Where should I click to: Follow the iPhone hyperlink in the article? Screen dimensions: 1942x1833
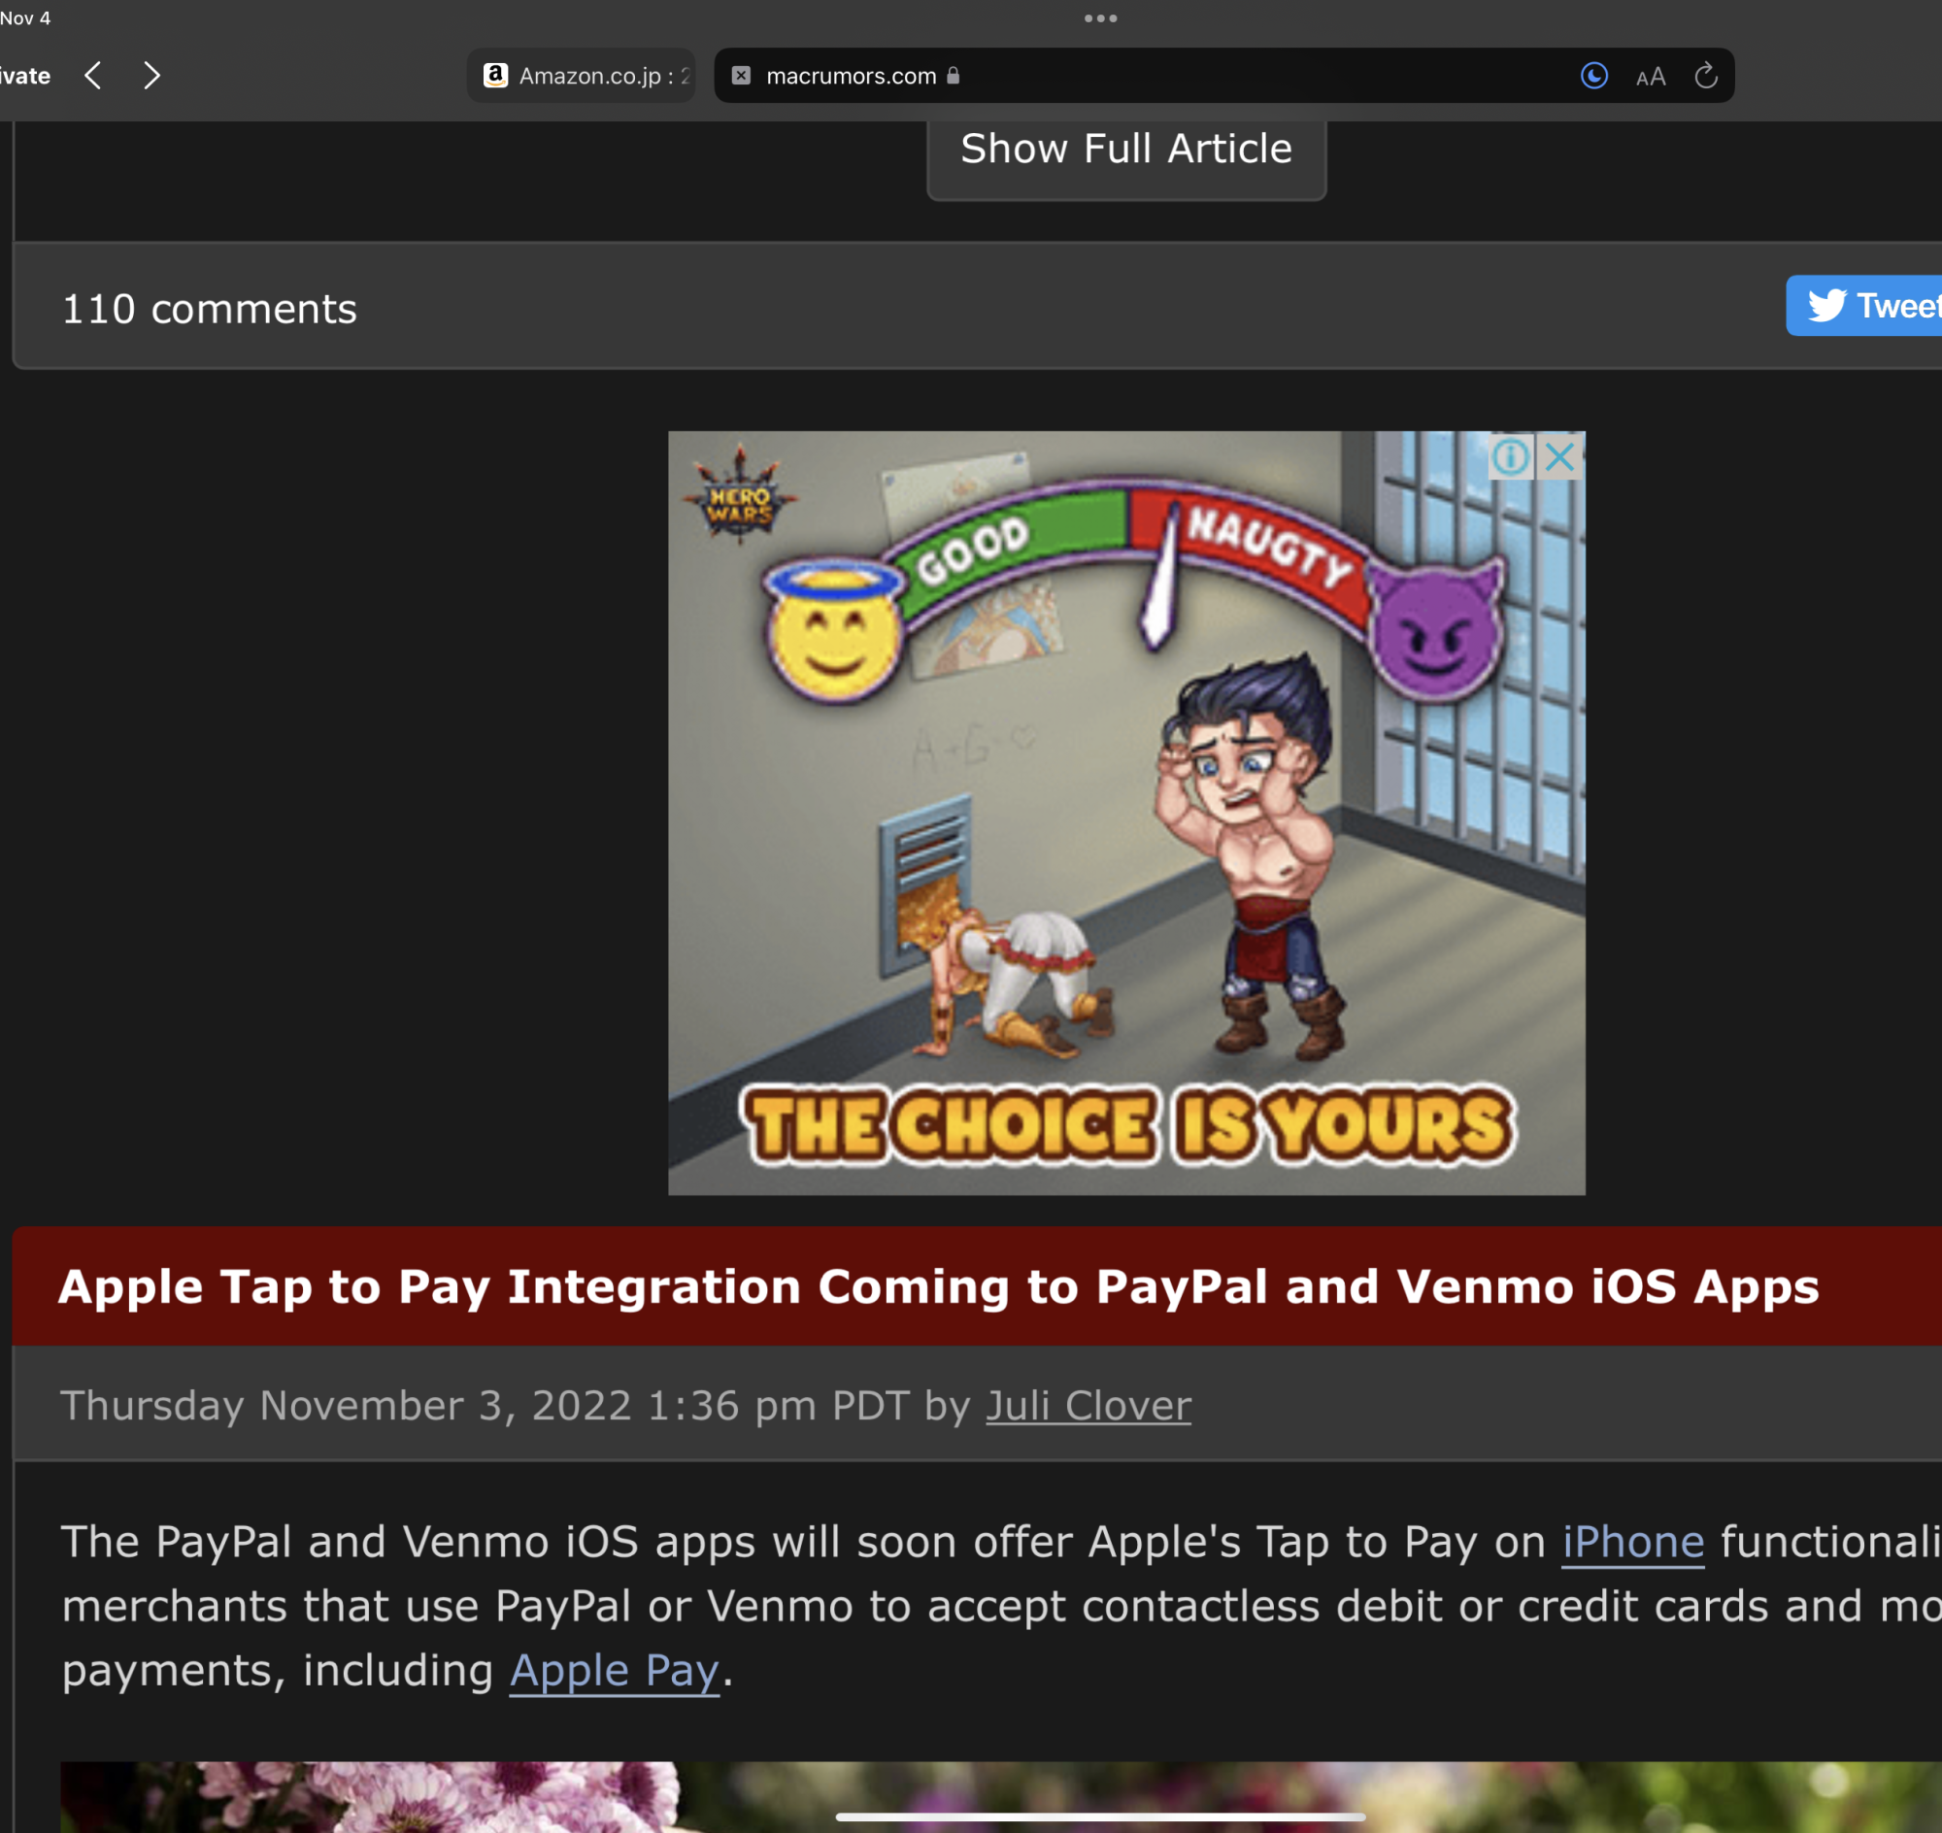1632,1542
